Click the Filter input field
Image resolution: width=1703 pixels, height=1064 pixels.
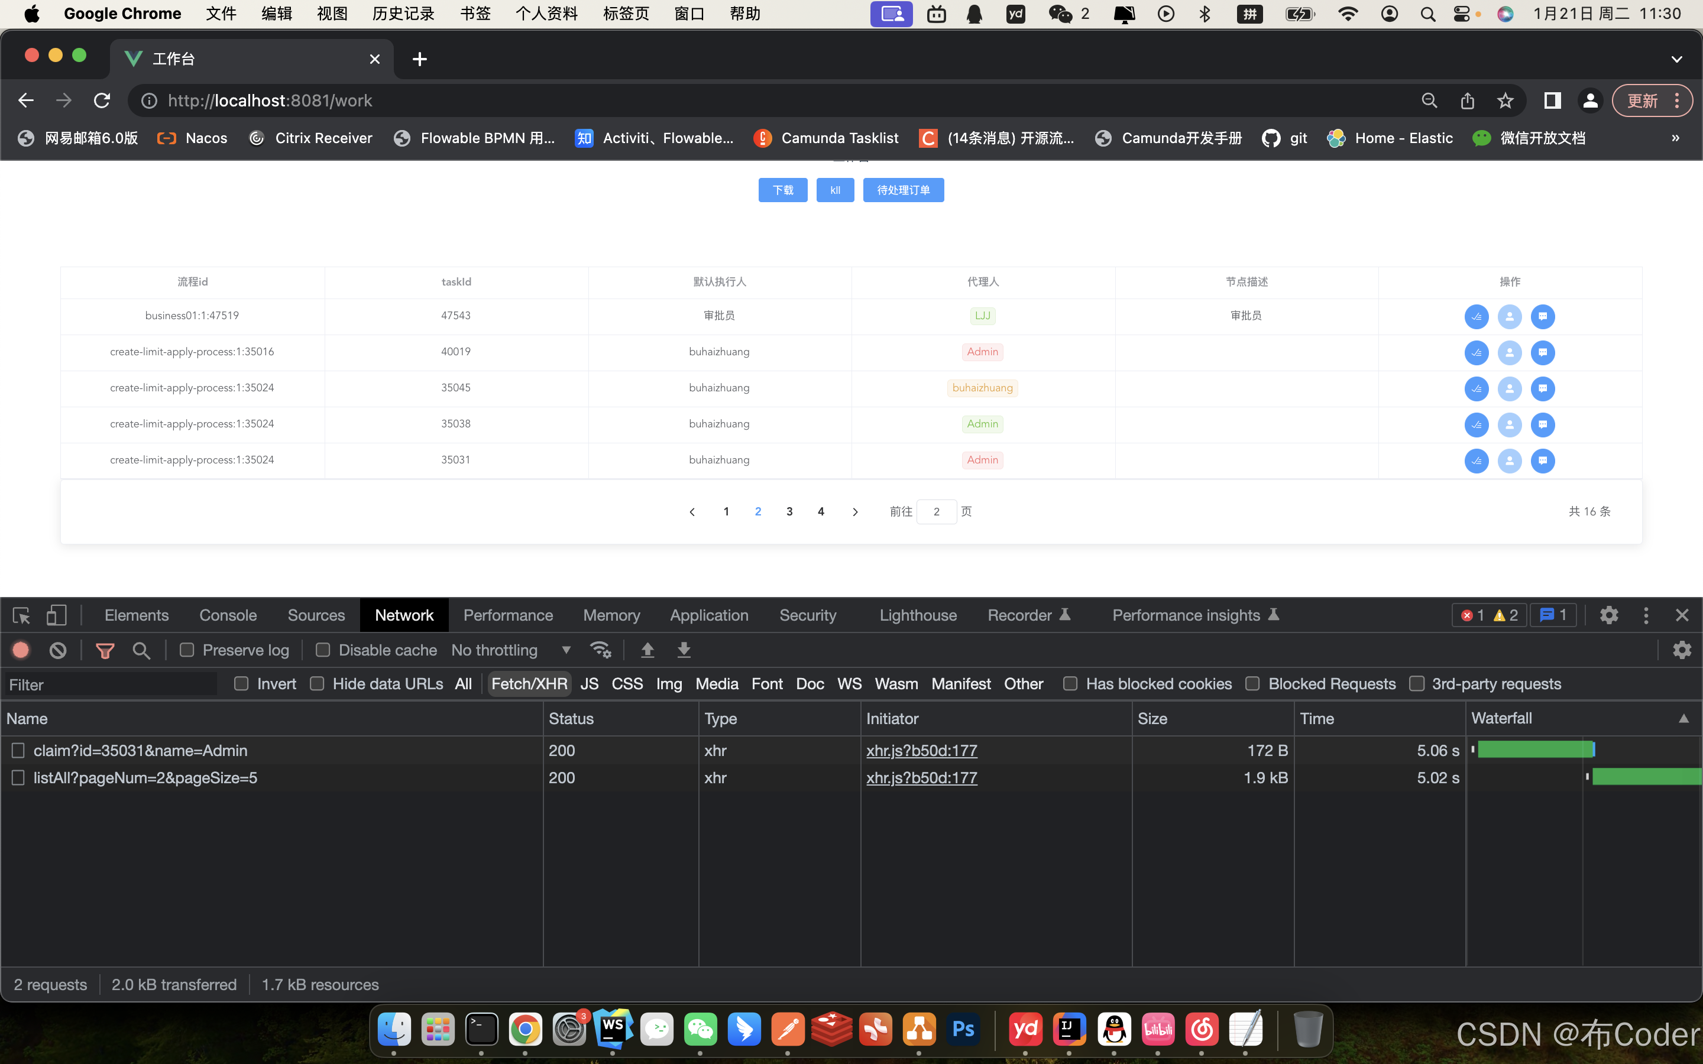111,685
